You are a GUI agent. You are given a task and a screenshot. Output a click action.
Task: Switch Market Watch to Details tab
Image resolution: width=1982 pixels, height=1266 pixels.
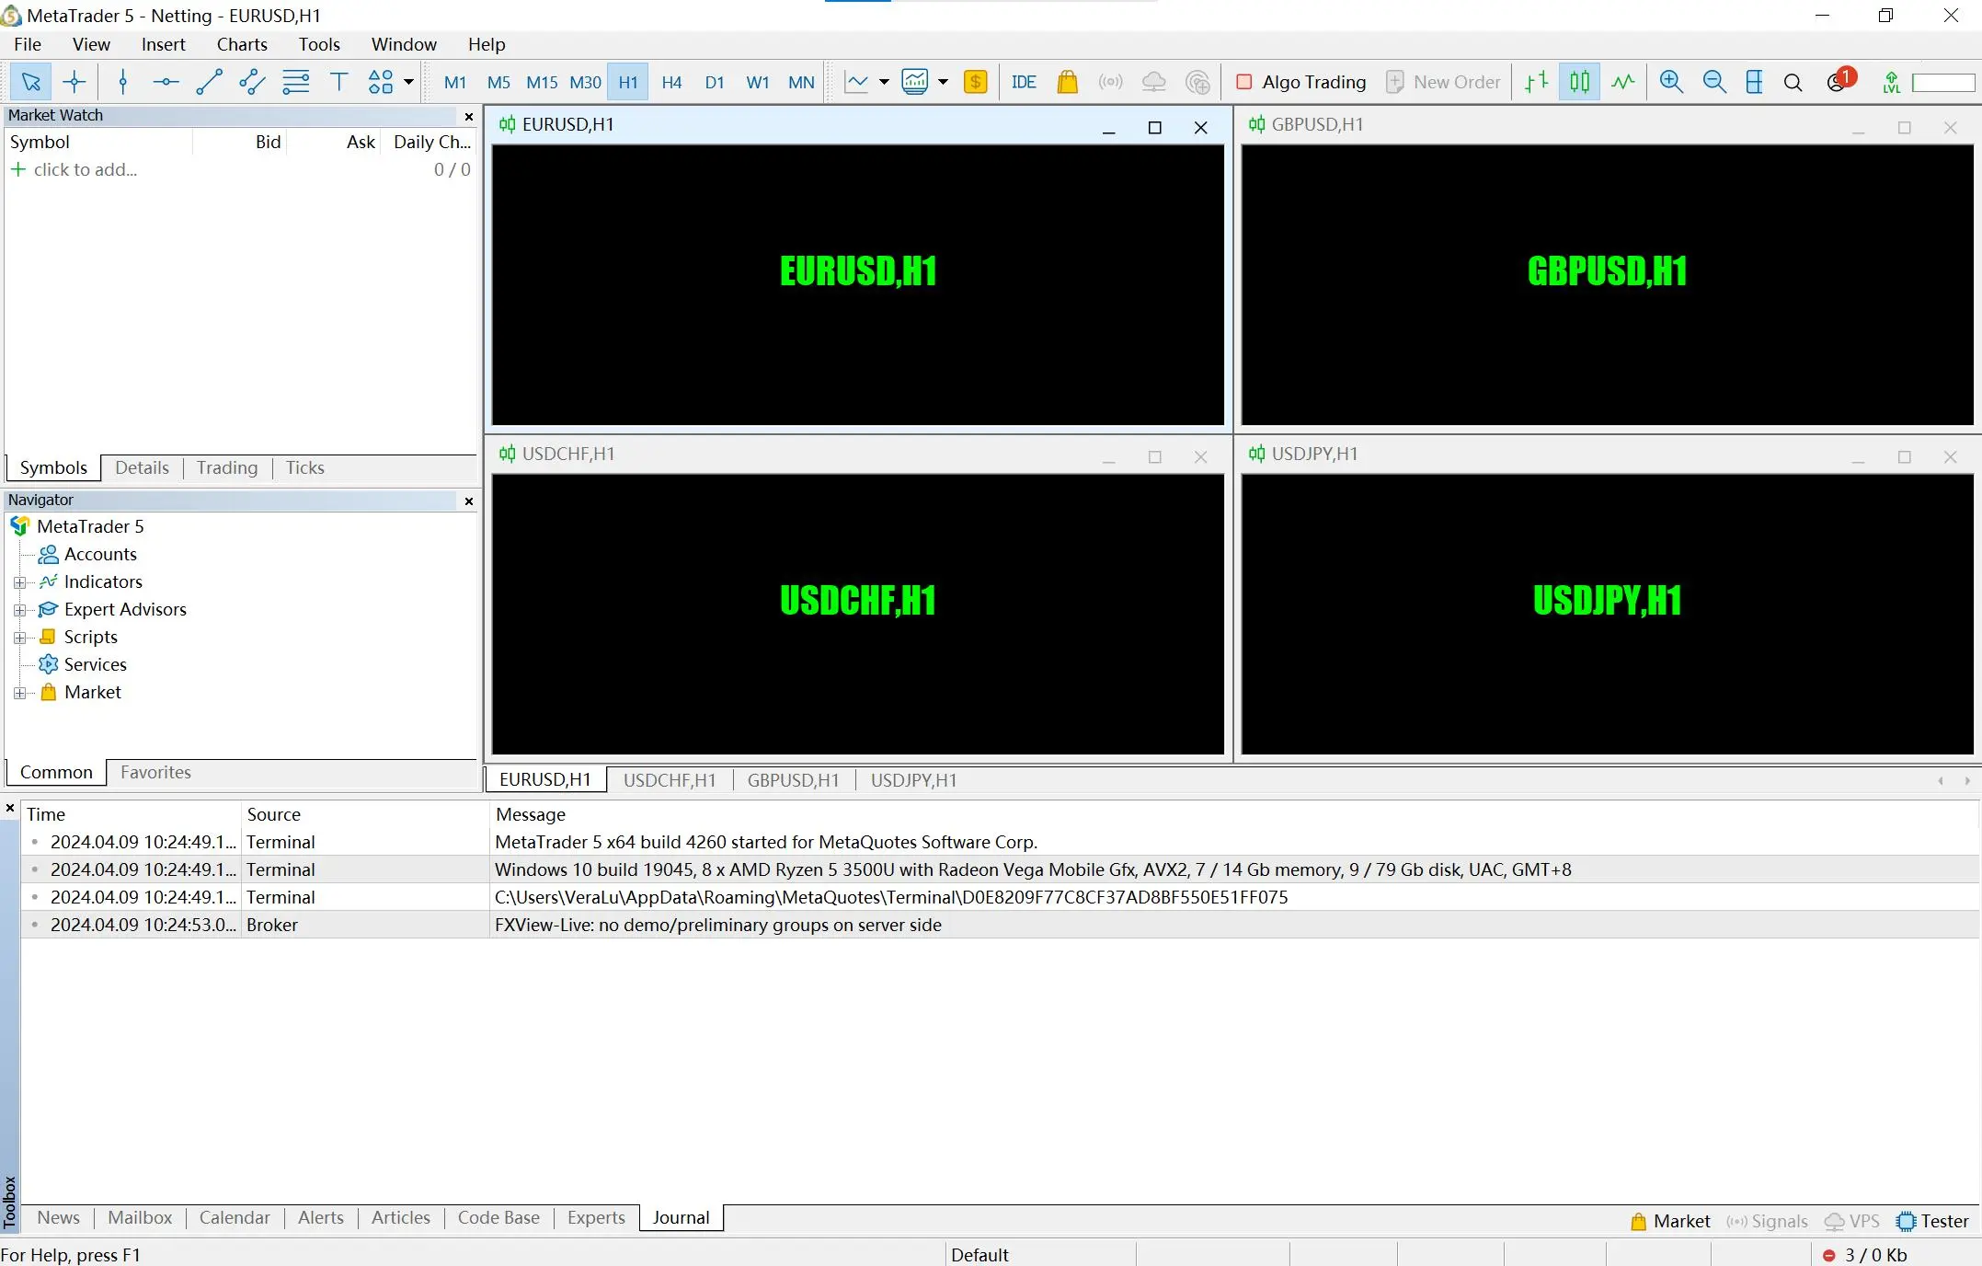click(x=142, y=467)
